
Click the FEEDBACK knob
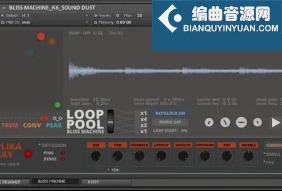(x=139, y=156)
